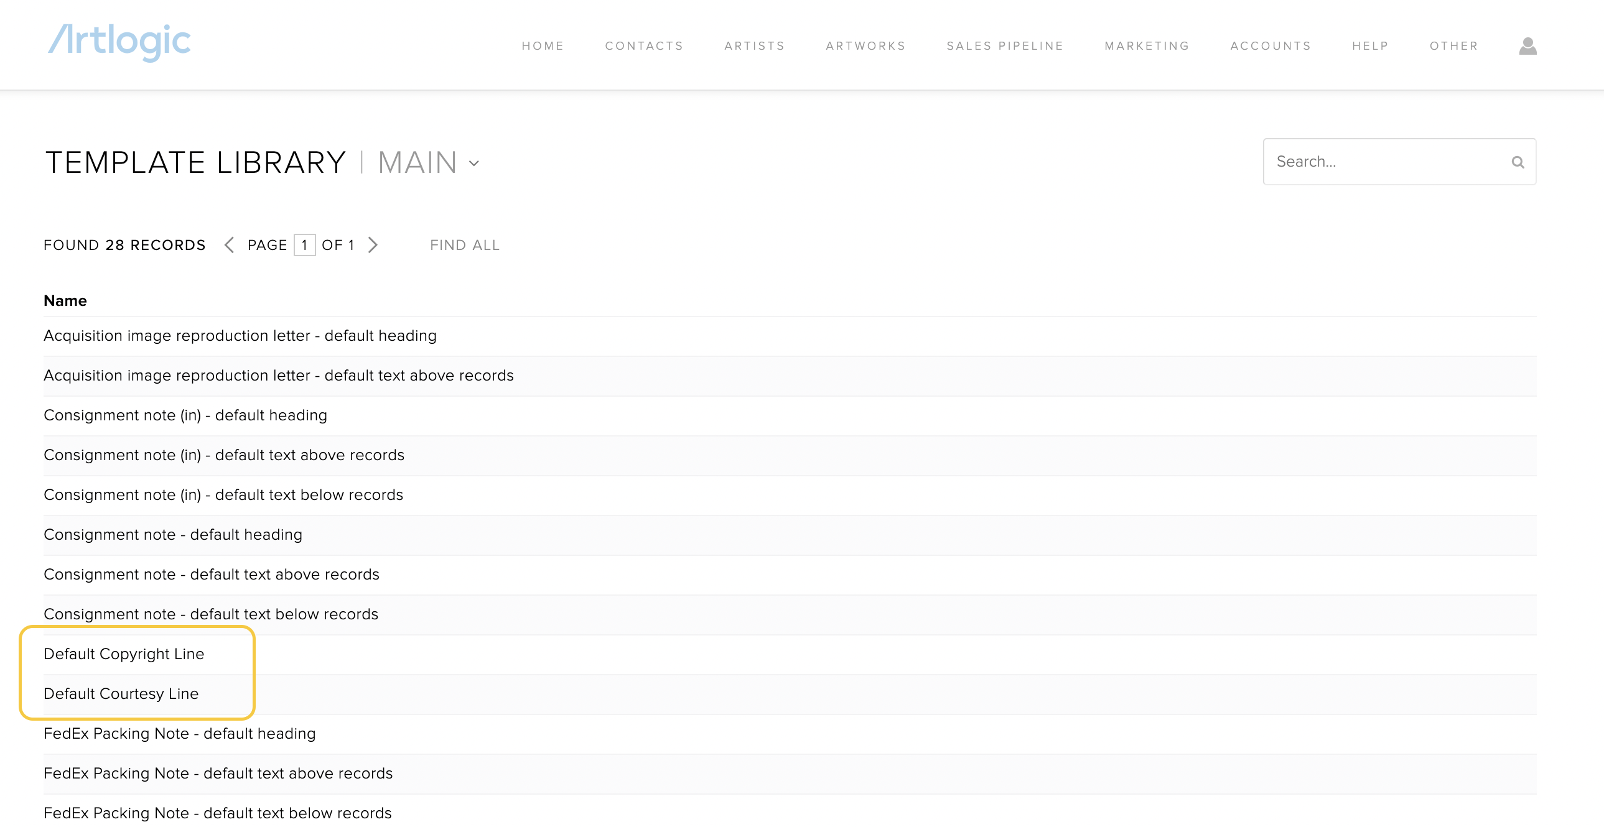Click the search magnifier icon

tap(1518, 162)
